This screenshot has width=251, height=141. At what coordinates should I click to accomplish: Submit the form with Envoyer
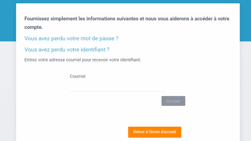click(x=173, y=101)
